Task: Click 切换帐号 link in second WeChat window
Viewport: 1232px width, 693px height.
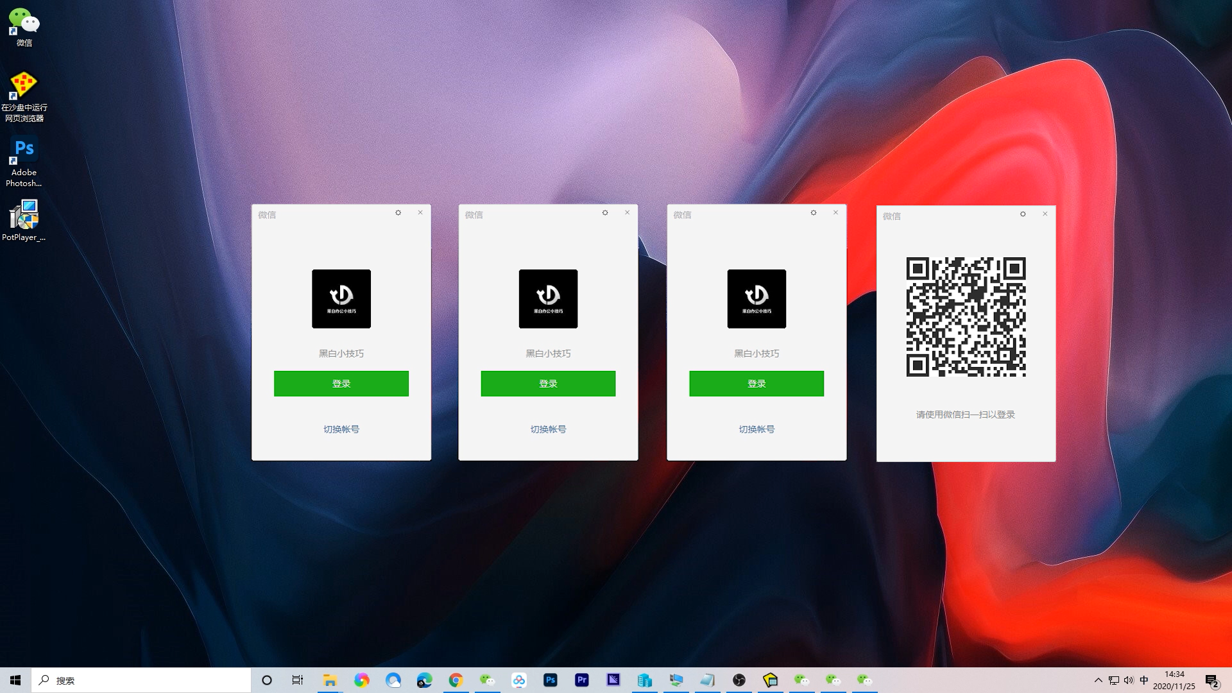Action: pyautogui.click(x=548, y=429)
